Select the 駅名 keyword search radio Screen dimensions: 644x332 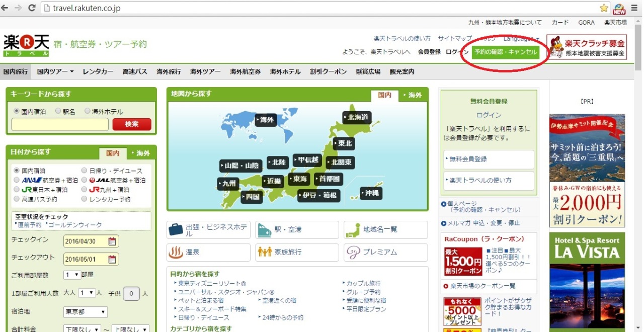58,111
